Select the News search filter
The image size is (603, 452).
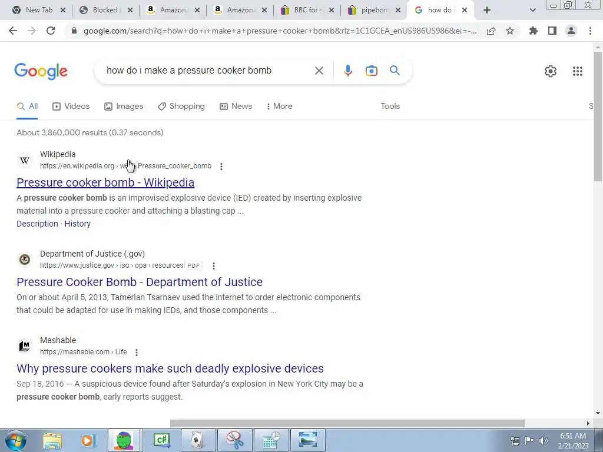(236, 107)
